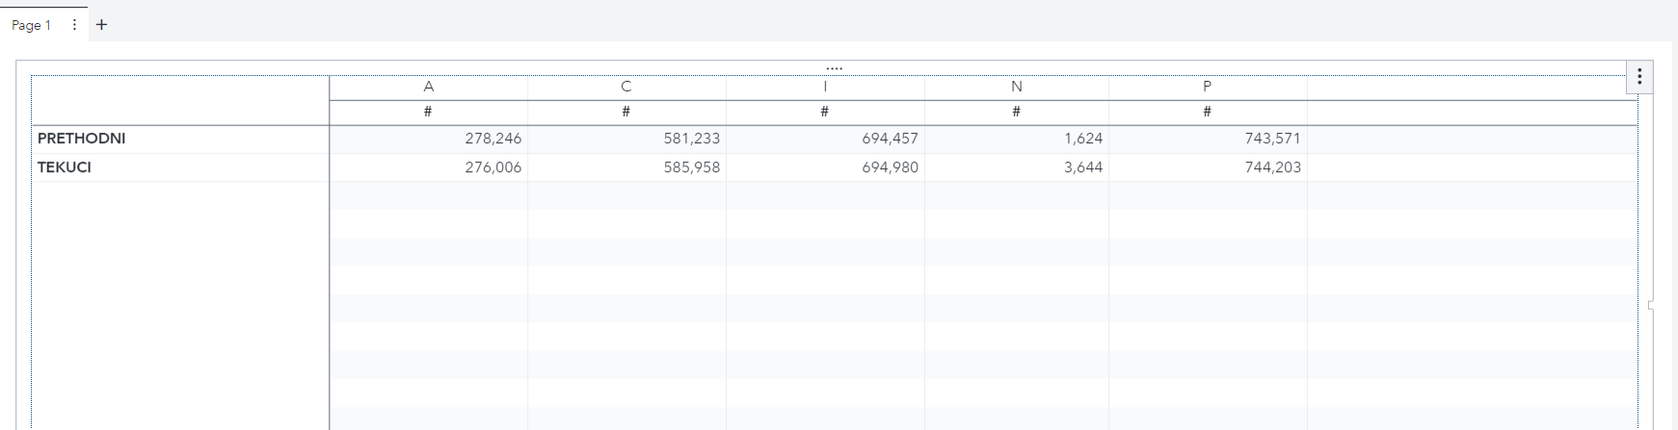The height and width of the screenshot is (430, 1678).
Task: Open the Page 1 tab
Action: (x=31, y=25)
